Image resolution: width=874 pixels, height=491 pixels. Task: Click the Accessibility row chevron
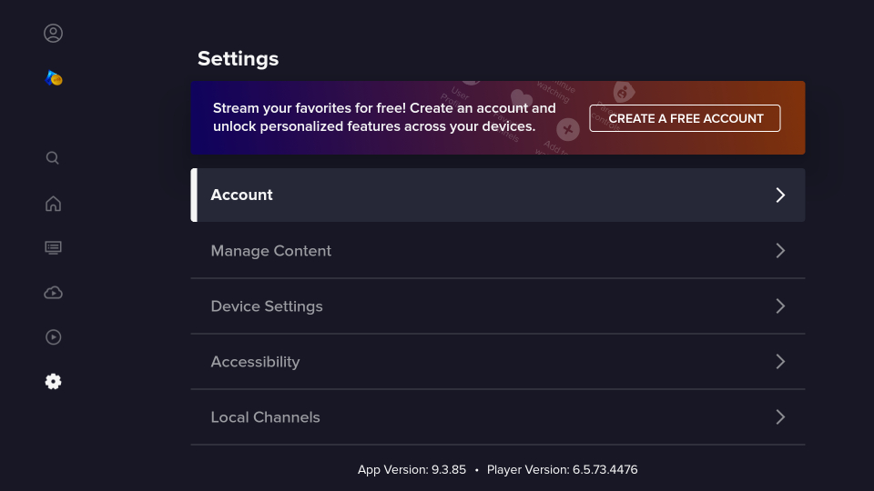pyautogui.click(x=779, y=362)
